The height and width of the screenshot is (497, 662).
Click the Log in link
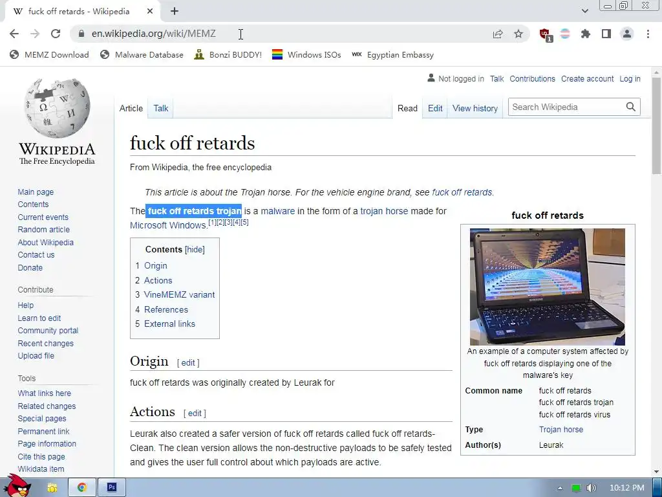click(x=630, y=78)
